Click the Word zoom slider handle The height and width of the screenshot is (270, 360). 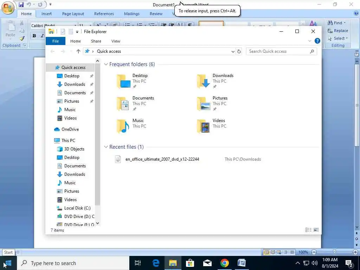(x=335, y=252)
